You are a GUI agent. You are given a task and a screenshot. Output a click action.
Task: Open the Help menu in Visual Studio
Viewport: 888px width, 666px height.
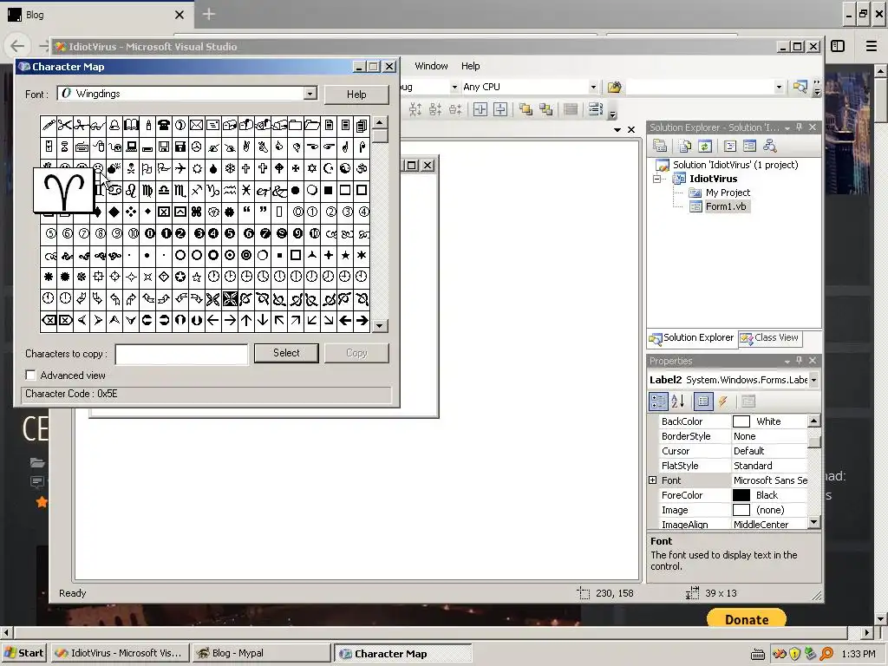[470, 66]
